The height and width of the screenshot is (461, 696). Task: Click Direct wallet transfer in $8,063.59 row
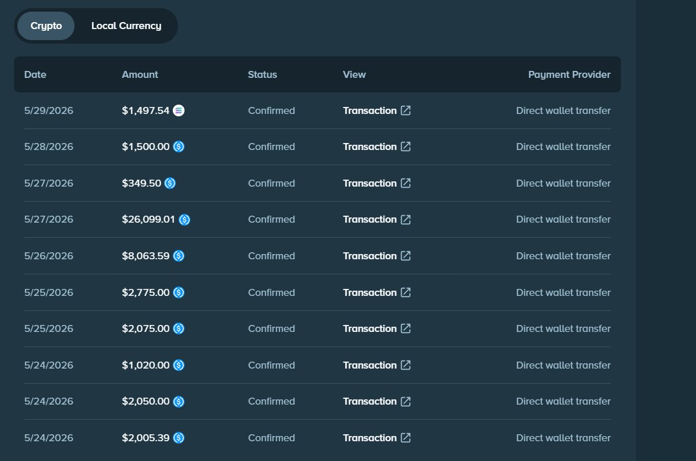pyautogui.click(x=563, y=256)
